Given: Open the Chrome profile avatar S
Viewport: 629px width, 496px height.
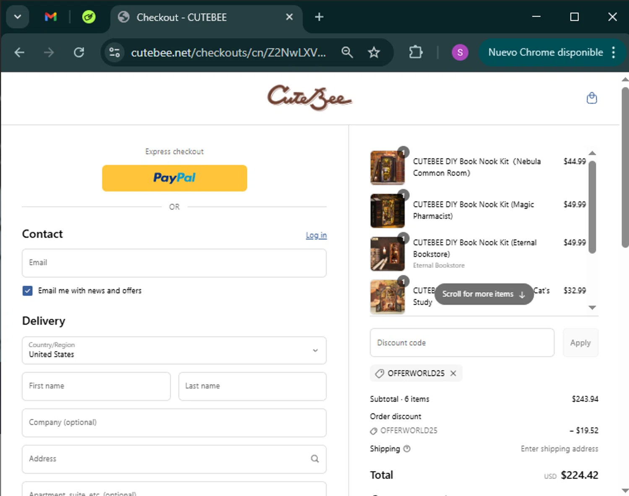Looking at the screenshot, I should click(460, 52).
